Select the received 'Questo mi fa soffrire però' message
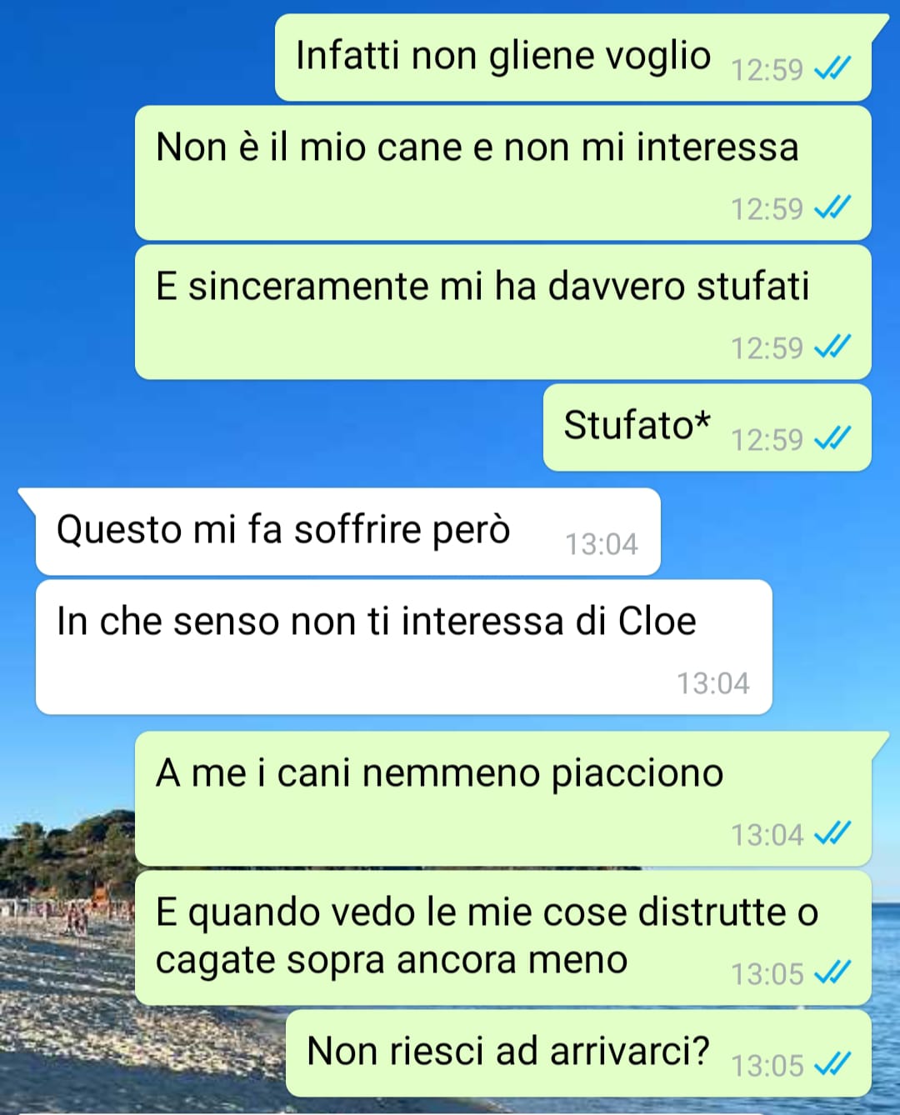Image resolution: width=900 pixels, height=1115 pixels. click(x=348, y=532)
